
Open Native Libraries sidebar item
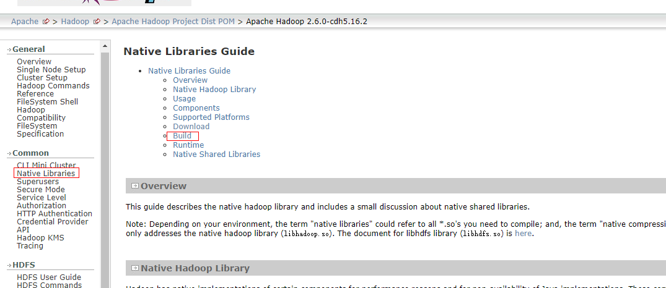point(45,173)
